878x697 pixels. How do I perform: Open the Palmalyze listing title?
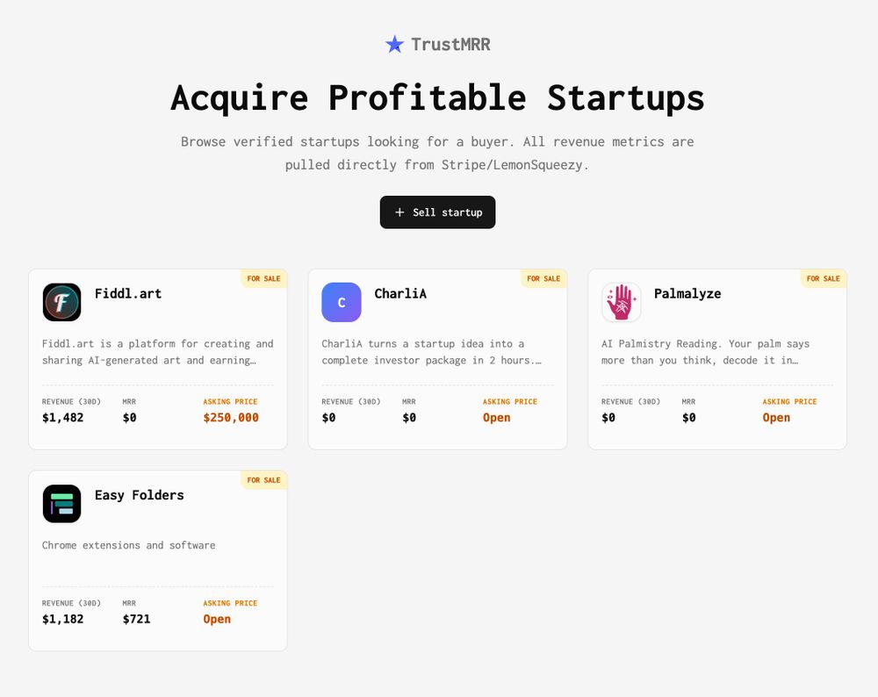click(x=687, y=293)
